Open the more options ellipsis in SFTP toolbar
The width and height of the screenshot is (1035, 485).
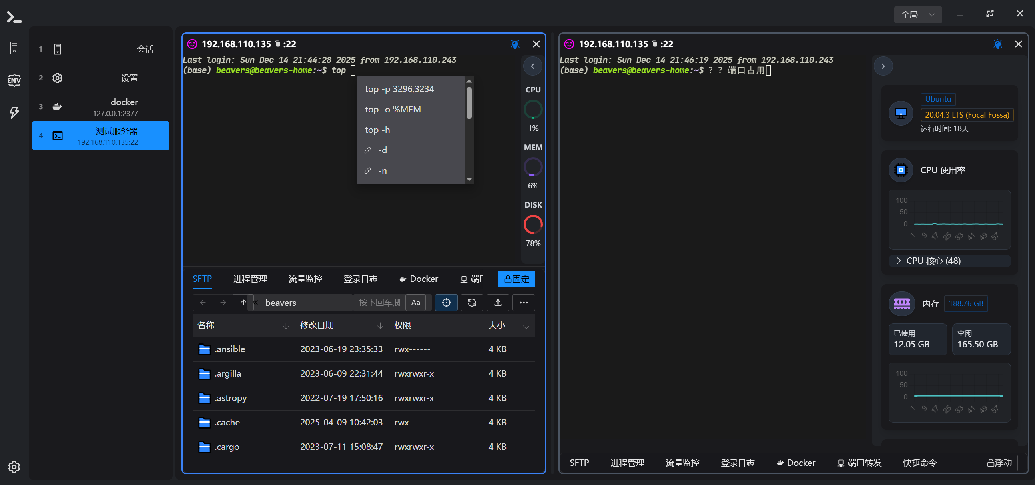tap(523, 303)
